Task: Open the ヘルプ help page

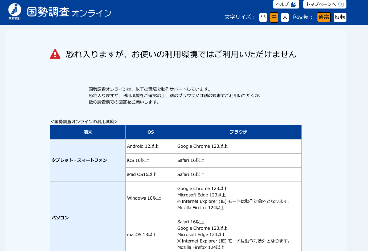Action: pyautogui.click(x=282, y=4)
